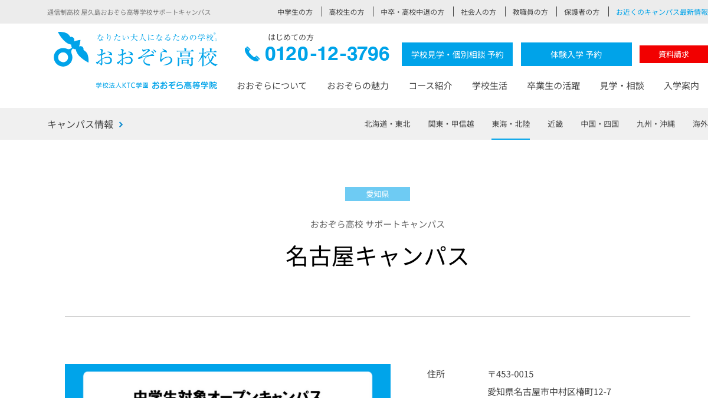Viewport: 708px width, 398px height.
Task: Click the 愛知県 prefecture label
Action: [x=378, y=194]
